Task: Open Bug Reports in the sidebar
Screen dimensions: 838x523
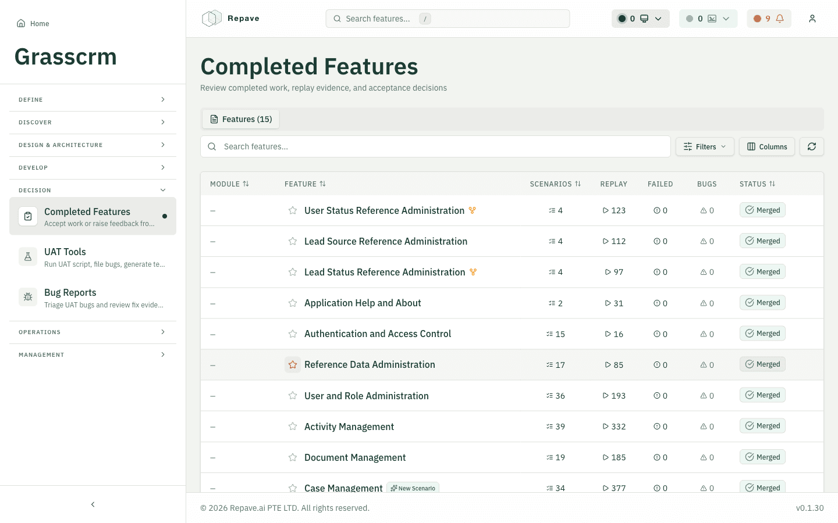Action: (93, 298)
